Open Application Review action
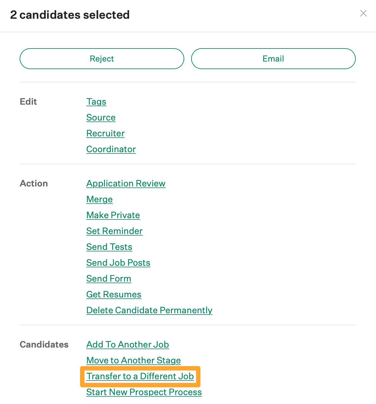The image size is (376, 404). [x=126, y=184]
